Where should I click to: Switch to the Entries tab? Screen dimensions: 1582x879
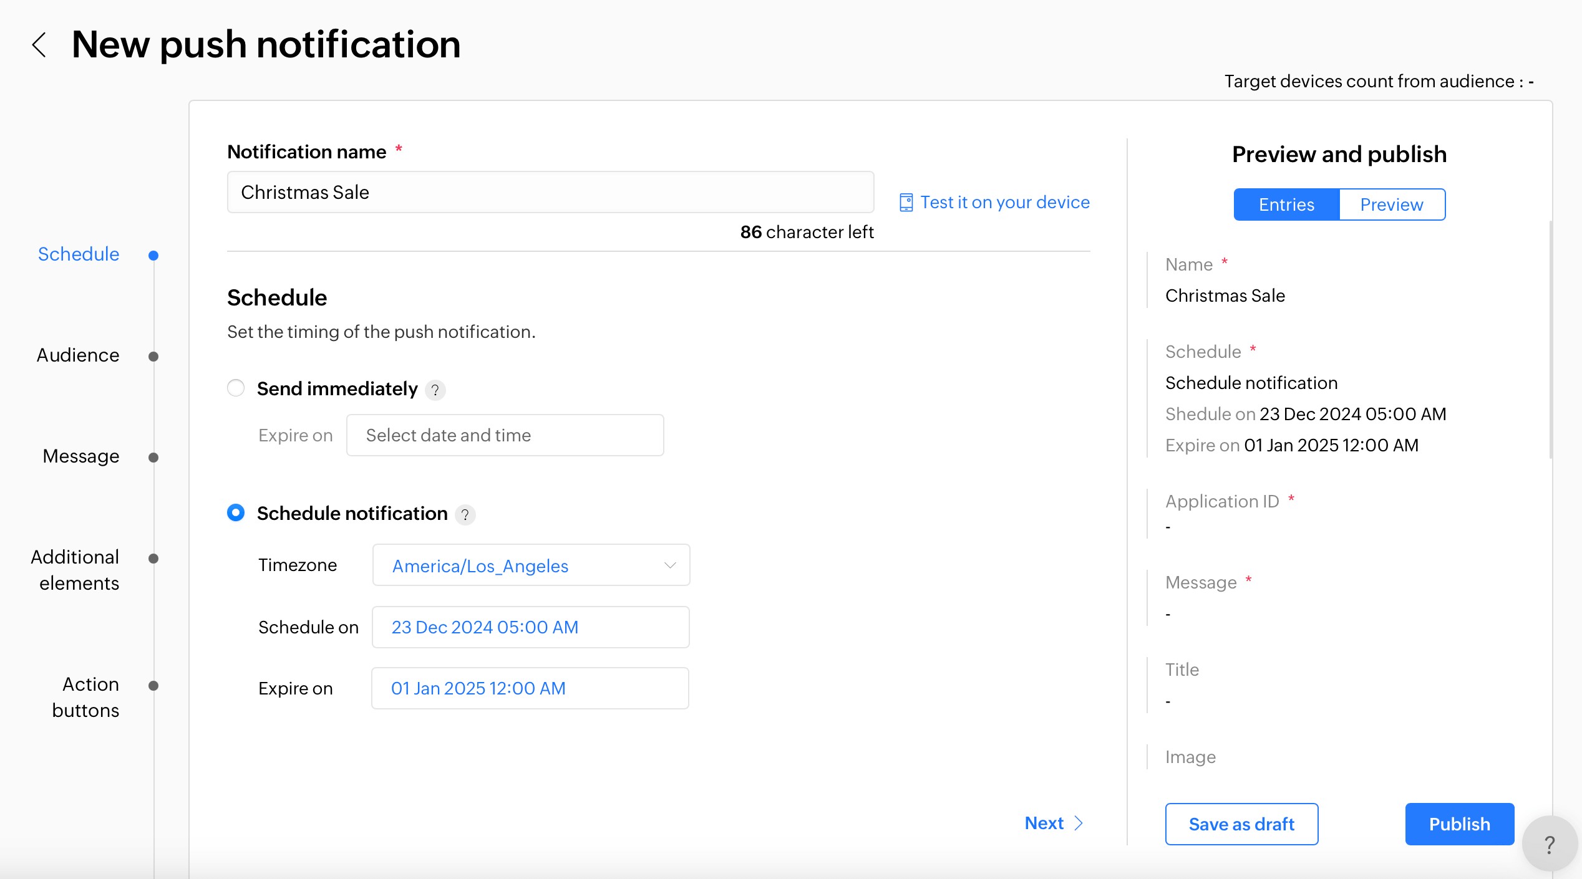[1286, 204]
